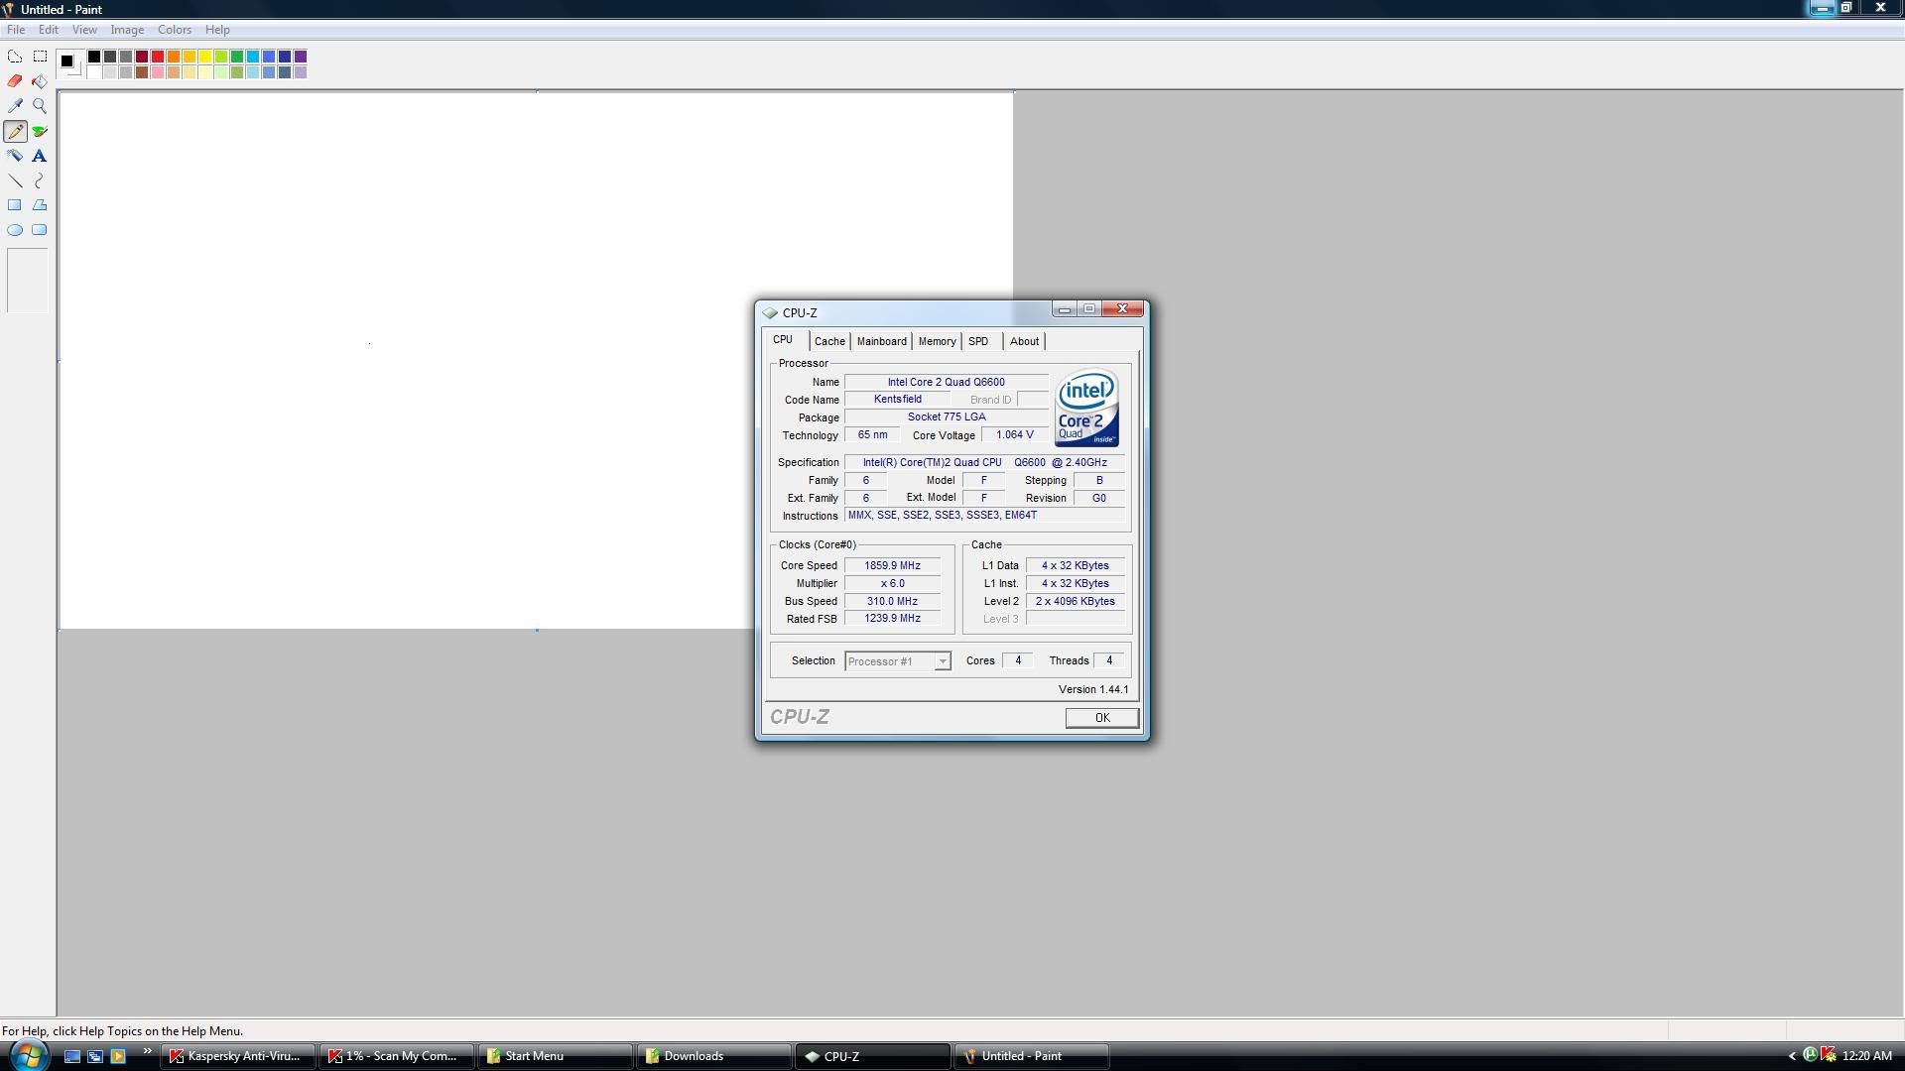Viewport: 1905px width, 1071px height.
Task: Click the foreground color box
Action: point(66,60)
